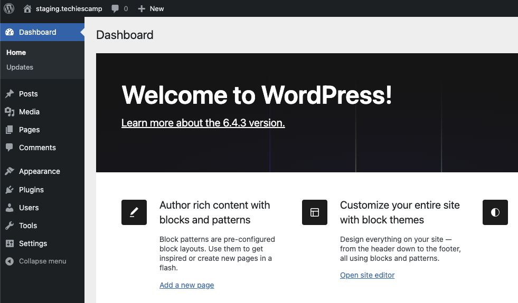Image resolution: width=518 pixels, height=303 pixels.
Task: Open the Pages menu
Action: [x=29, y=130]
